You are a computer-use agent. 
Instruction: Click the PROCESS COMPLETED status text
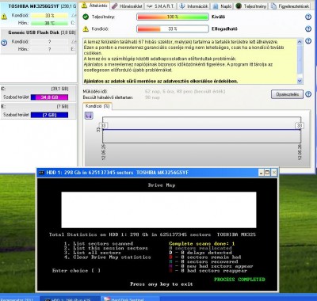tap(239, 280)
